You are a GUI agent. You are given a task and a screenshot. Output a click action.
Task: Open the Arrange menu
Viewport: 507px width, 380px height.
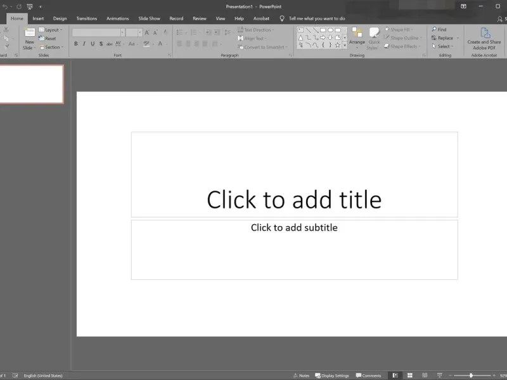(357, 38)
